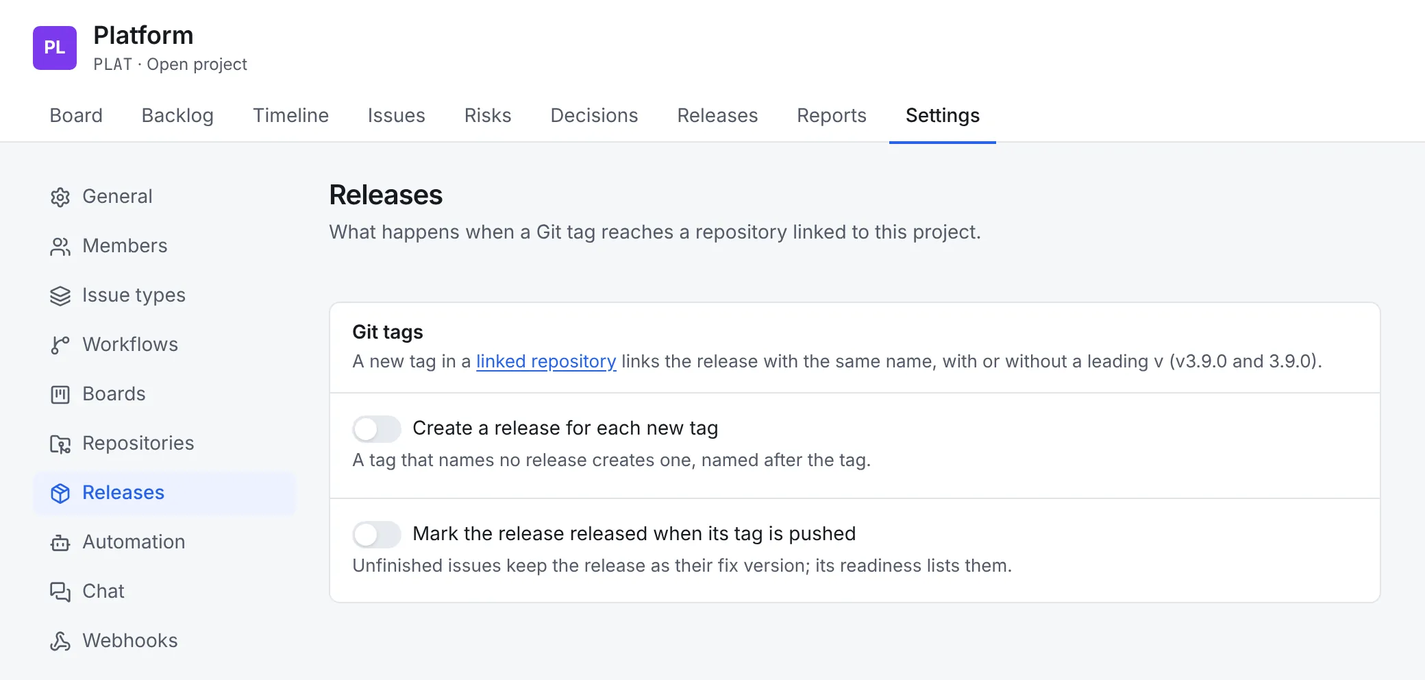Switch to the top Releases tab
The width and height of the screenshot is (1425, 680).
[x=717, y=115]
